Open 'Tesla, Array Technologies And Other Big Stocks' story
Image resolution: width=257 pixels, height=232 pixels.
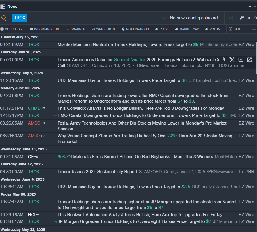click(x=142, y=126)
